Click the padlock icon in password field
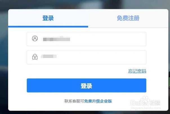This screenshot has height=114, width=170. tap(35, 57)
